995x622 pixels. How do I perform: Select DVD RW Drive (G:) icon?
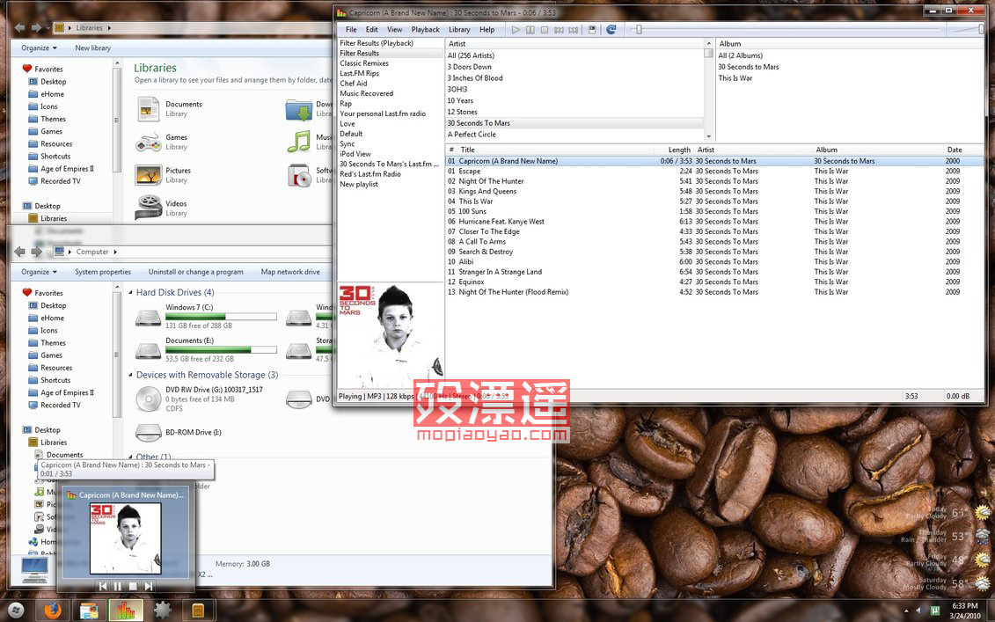149,399
